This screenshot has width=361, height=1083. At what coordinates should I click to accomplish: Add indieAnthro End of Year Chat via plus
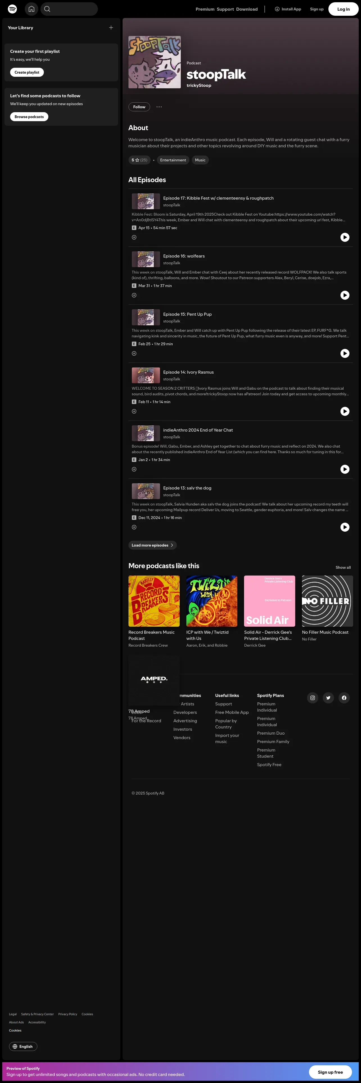point(134,470)
